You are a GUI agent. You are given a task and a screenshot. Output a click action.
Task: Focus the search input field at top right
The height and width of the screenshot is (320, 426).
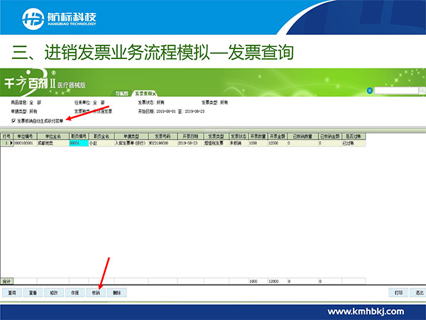click(396, 90)
